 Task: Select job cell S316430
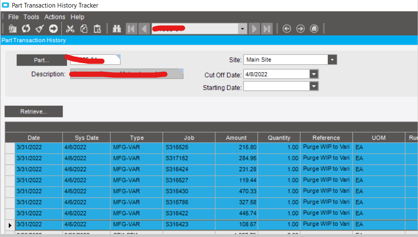pos(189,191)
